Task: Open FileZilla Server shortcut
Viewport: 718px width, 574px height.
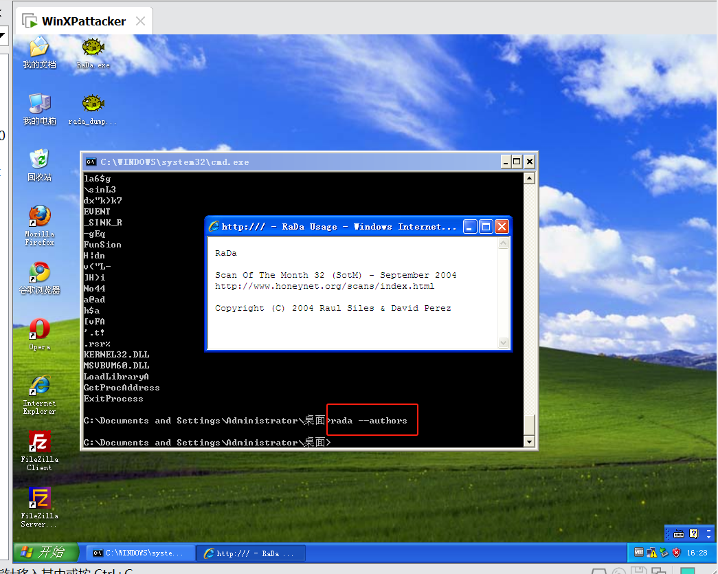Action: (x=39, y=507)
